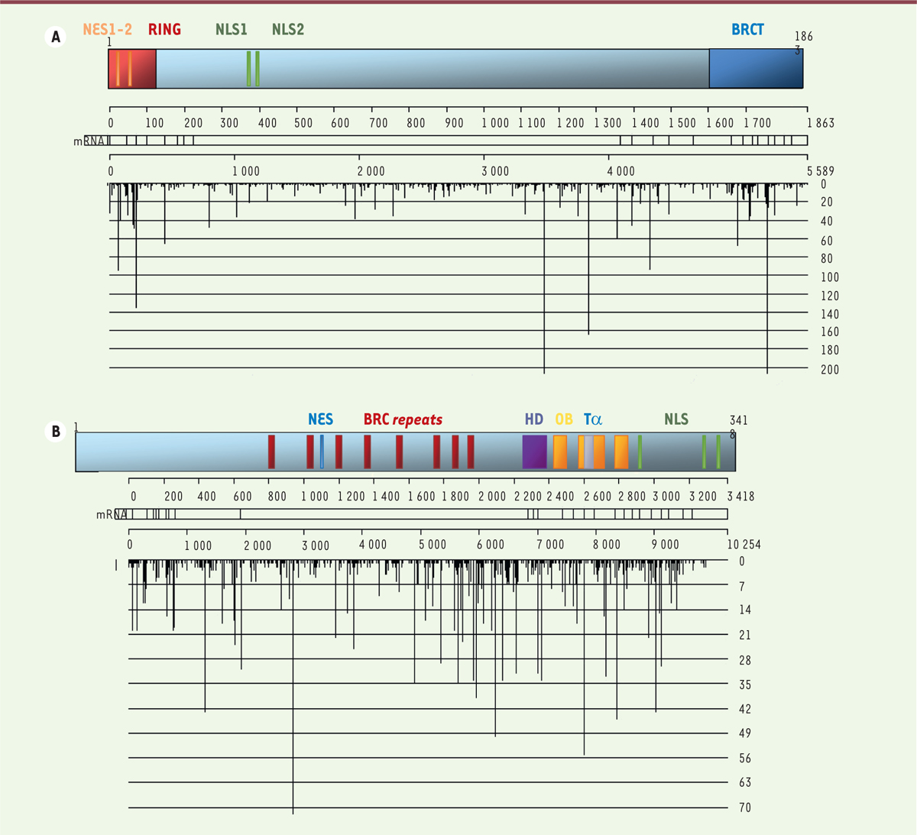Select the NLS1 label
917x835 pixels.
232,30
